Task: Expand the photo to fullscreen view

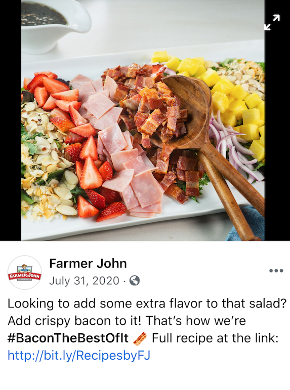Action: (x=272, y=22)
